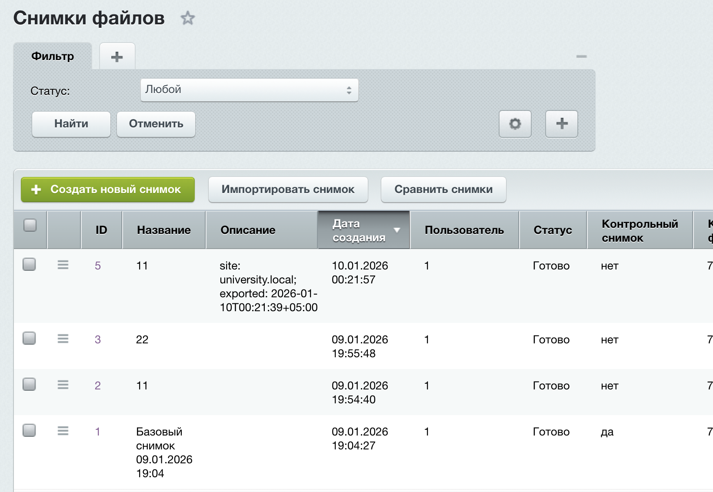713x492 pixels.
Task: Sort by ID column header
Action: click(x=101, y=230)
